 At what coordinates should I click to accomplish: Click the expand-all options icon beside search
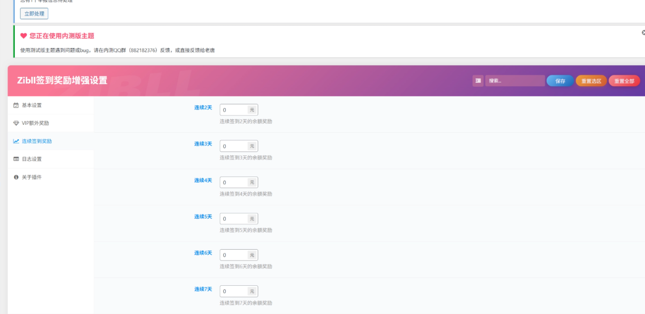[x=478, y=81]
